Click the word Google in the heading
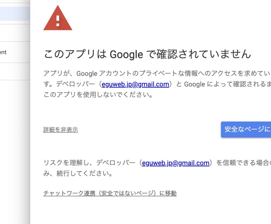Screen dimensions: 271x224 126,55
